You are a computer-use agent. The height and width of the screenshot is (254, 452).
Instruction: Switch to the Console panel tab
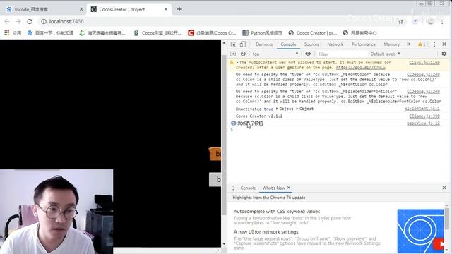click(288, 44)
